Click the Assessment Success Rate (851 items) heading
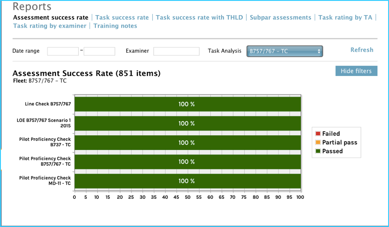The image size is (389, 227). [x=86, y=73]
